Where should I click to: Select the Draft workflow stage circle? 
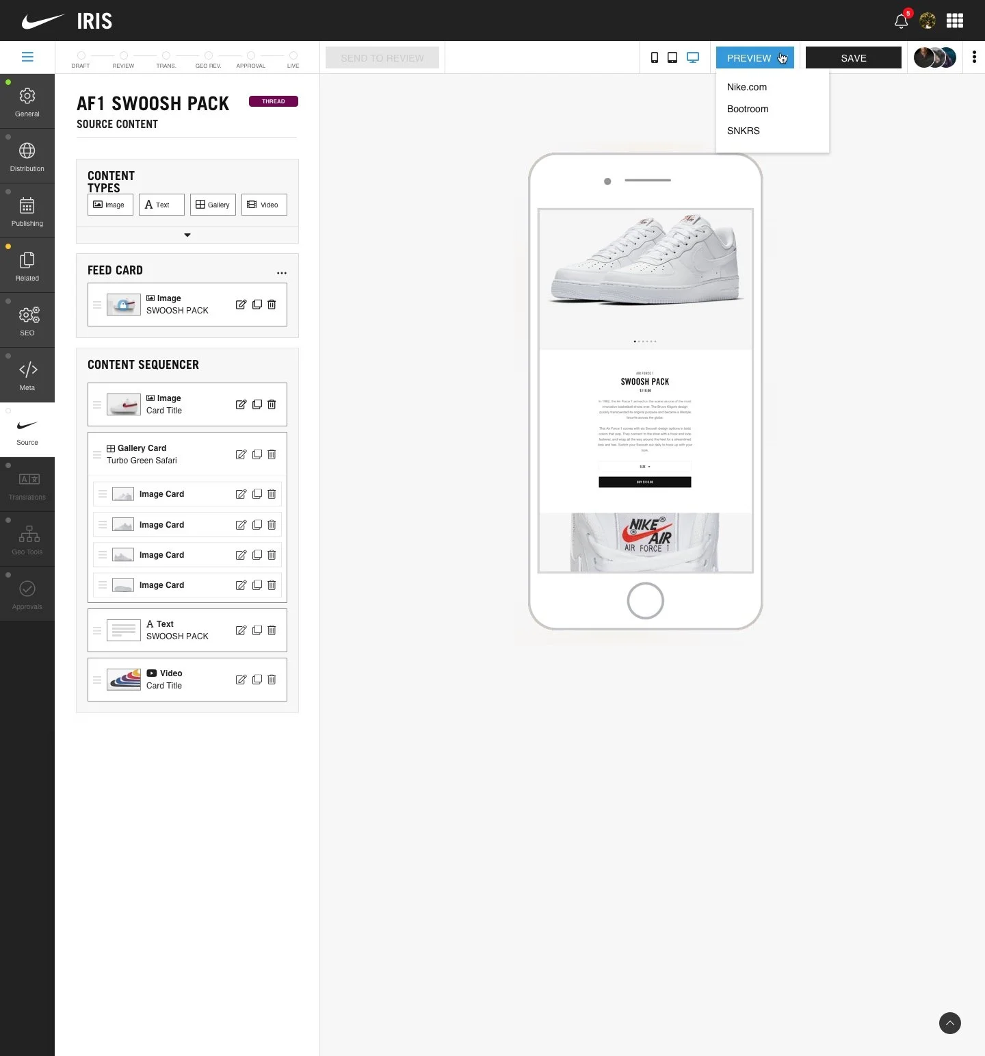pos(81,55)
